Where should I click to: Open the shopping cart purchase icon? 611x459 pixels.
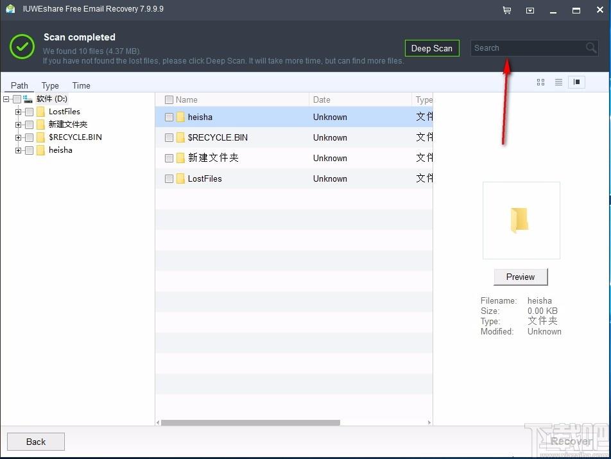506,10
